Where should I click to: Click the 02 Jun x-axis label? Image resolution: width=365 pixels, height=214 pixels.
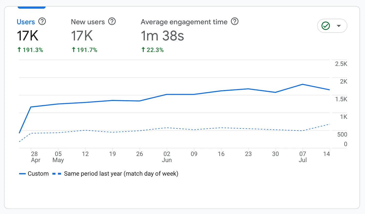tap(167, 157)
